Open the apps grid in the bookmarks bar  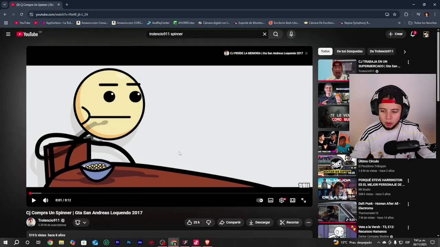tap(6, 23)
